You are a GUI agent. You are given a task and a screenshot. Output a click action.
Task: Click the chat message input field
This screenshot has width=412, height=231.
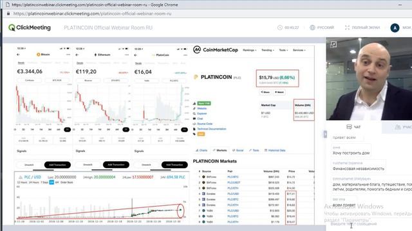(x=369, y=224)
